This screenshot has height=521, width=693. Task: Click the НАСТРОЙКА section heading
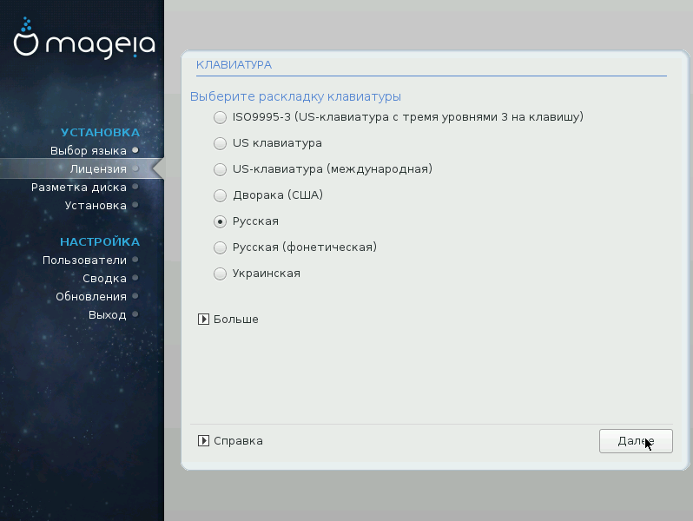pyautogui.click(x=100, y=241)
